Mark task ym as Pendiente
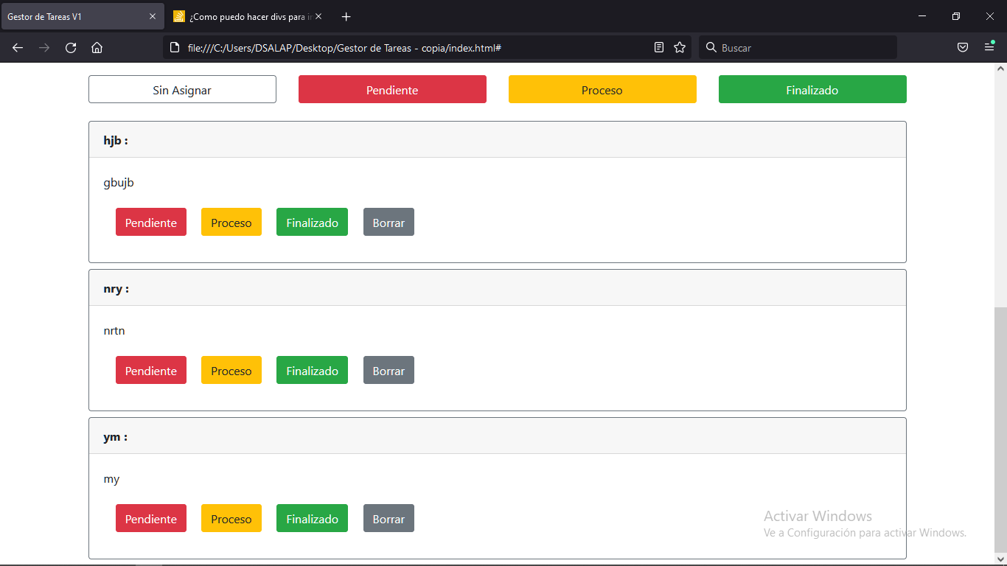Screen dimensions: 1007x566 pyautogui.click(x=151, y=519)
